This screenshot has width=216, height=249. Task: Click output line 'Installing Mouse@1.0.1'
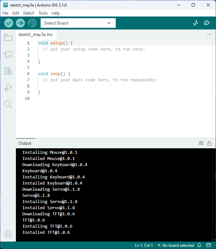[50, 153]
